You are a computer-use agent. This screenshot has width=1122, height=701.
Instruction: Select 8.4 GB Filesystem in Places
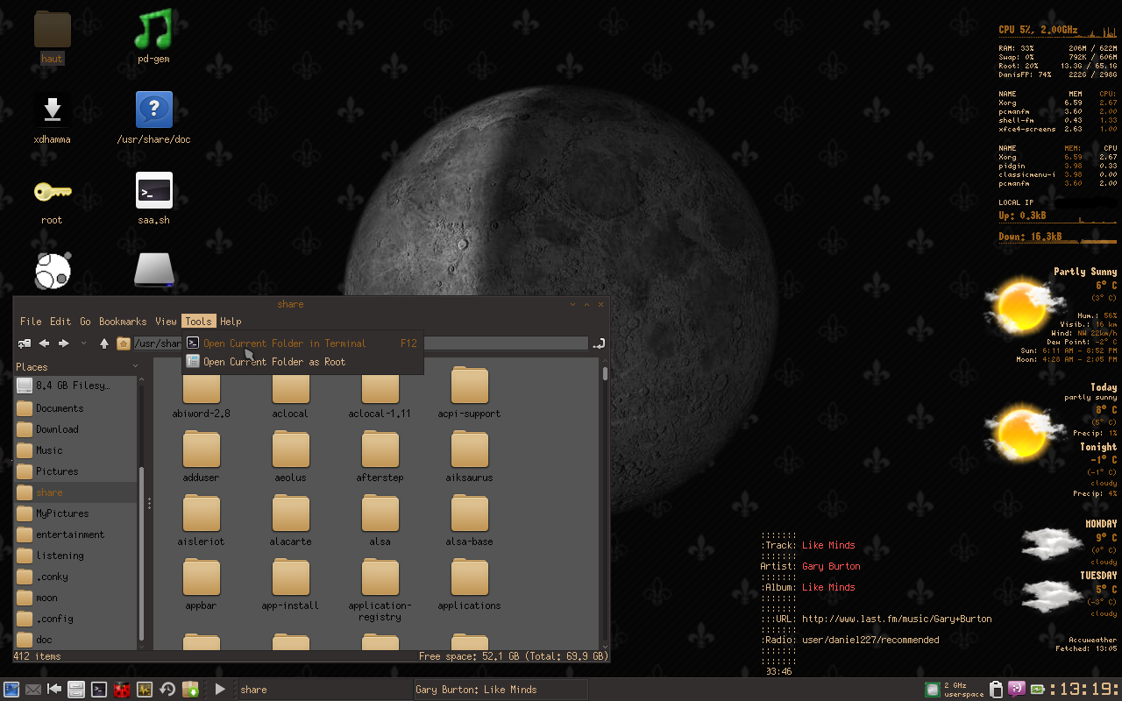click(x=75, y=386)
